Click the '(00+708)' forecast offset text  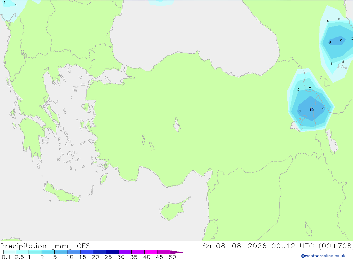coord(336,246)
